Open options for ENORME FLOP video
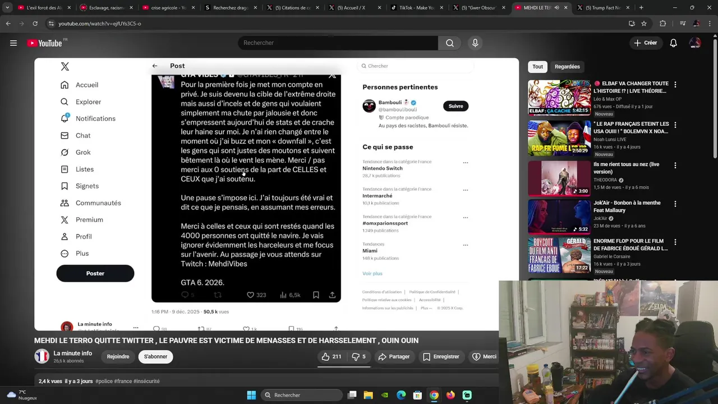718x404 pixels. pos(675,242)
